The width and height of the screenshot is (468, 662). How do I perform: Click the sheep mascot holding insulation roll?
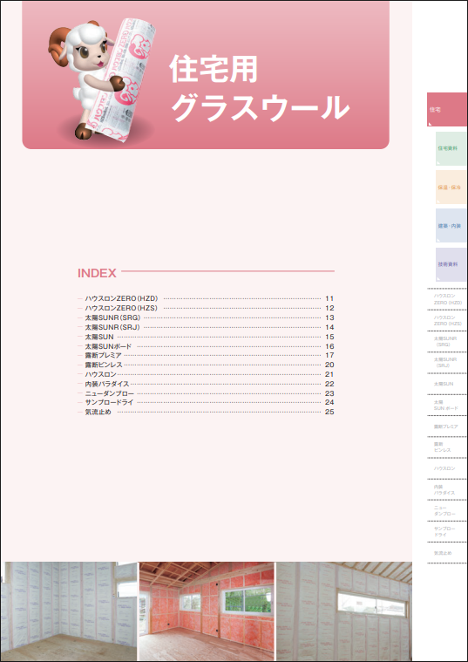pyautogui.click(x=102, y=78)
